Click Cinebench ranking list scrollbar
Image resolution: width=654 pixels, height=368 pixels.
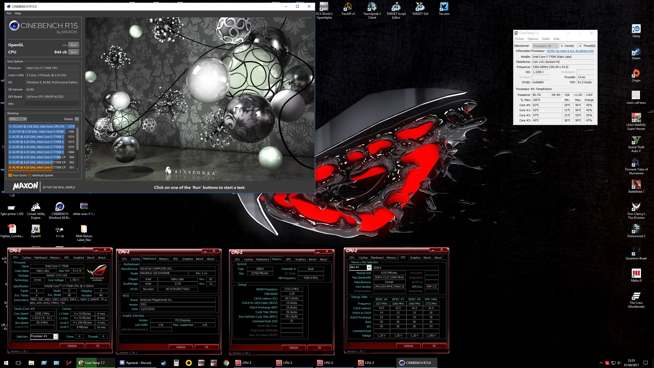pyautogui.click(x=77, y=147)
